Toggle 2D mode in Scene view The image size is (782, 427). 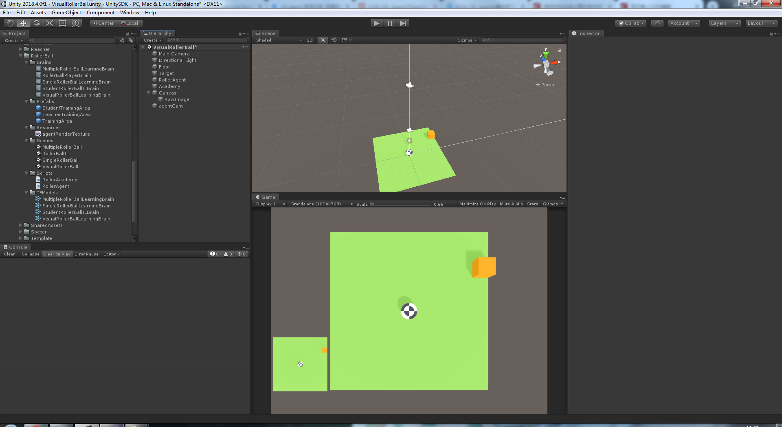[310, 40]
